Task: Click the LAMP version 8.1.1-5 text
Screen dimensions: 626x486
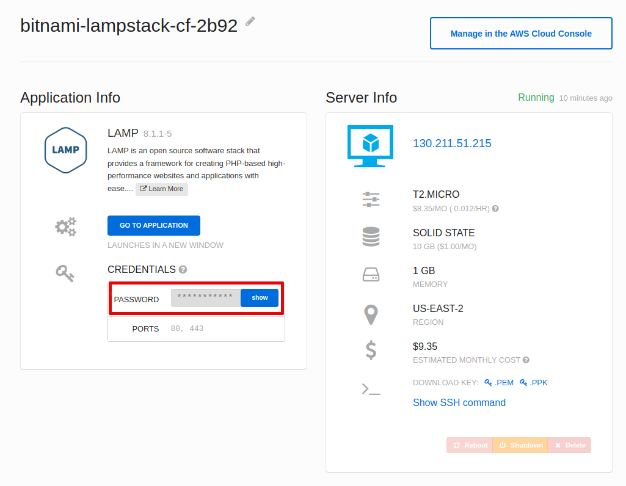Action: pyautogui.click(x=158, y=134)
